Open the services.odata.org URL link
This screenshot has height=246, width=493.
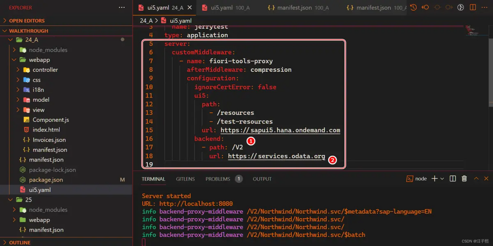pos(277,156)
